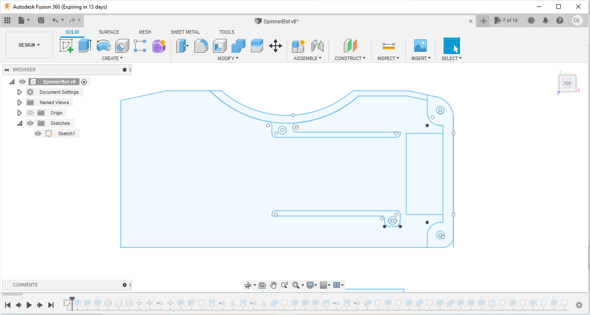This screenshot has height=315, width=590.
Task: Choose the Revolve tool icon
Action: [x=103, y=45]
